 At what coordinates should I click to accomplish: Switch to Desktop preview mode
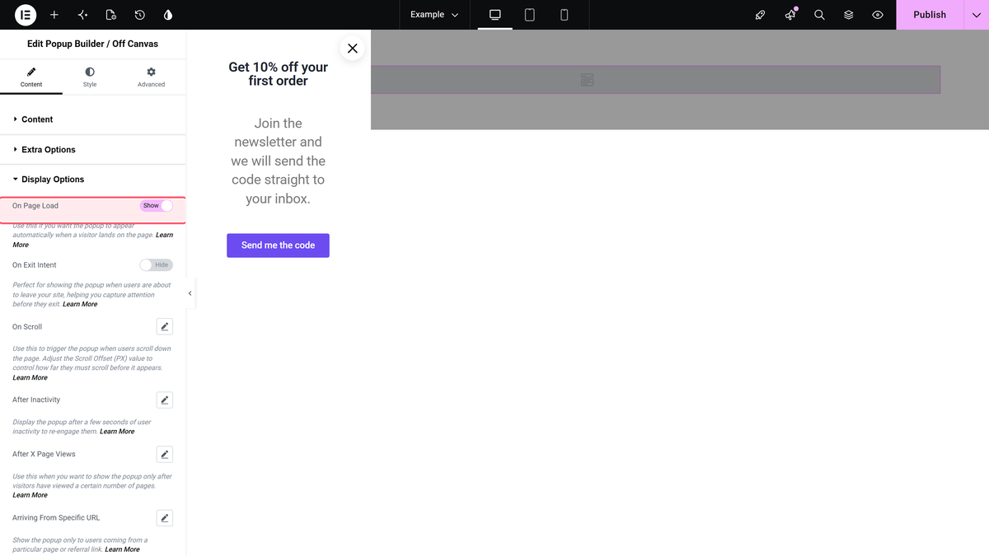(x=495, y=15)
